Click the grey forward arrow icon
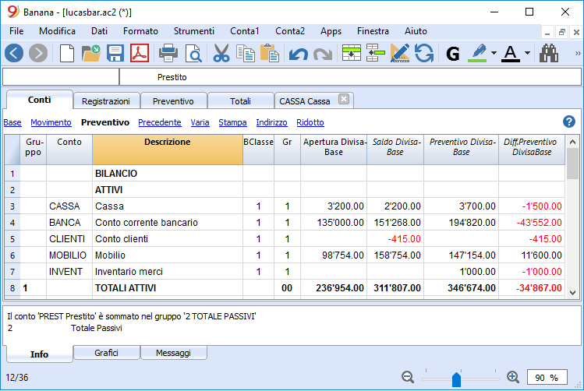Image resolution: width=584 pixels, height=391 pixels. (38, 53)
